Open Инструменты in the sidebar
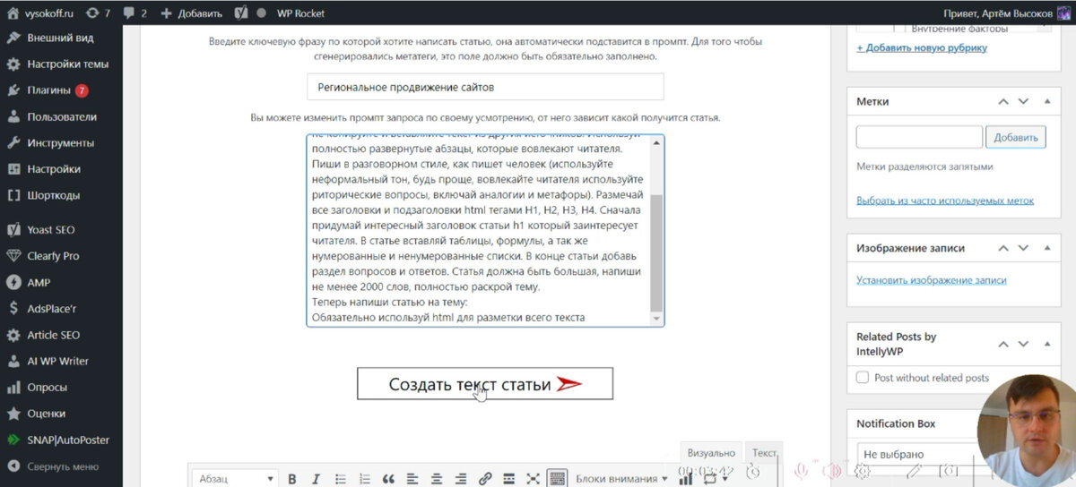Image resolution: width=1076 pixels, height=487 pixels. [x=61, y=142]
